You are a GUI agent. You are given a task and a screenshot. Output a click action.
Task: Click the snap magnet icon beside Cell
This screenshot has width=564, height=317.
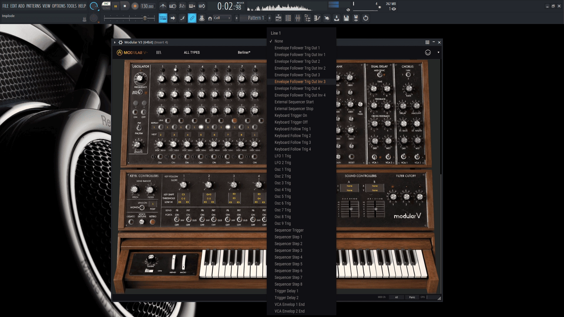(x=210, y=18)
